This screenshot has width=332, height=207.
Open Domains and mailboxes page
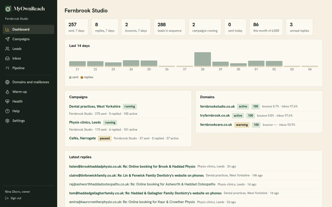click(x=28, y=82)
